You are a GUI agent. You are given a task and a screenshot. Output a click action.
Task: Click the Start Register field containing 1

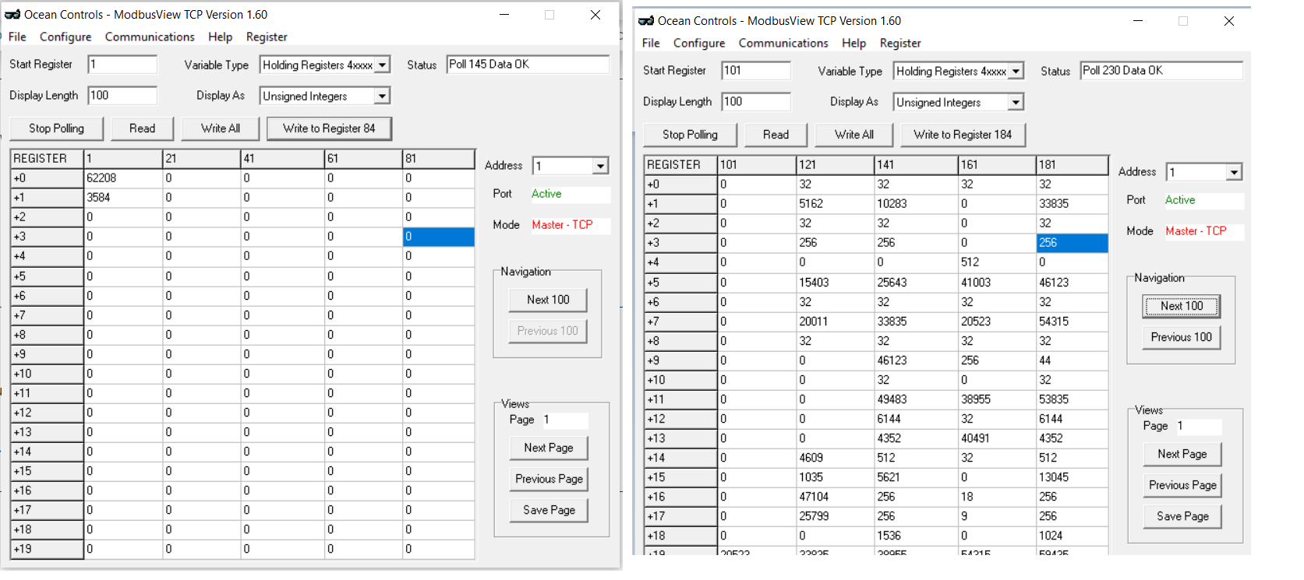coord(122,65)
